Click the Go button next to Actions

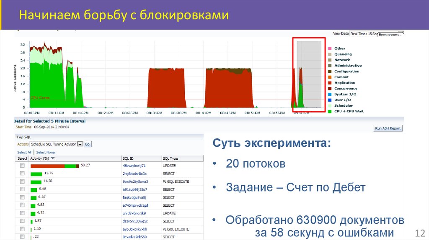pyautogui.click(x=87, y=144)
